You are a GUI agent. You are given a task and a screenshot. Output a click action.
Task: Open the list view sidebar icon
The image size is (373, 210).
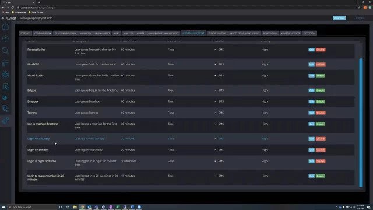click(5, 62)
